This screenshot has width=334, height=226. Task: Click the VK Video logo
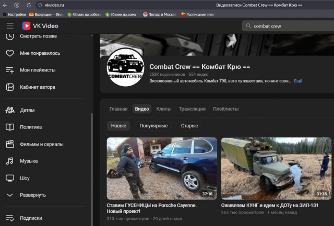point(40,26)
